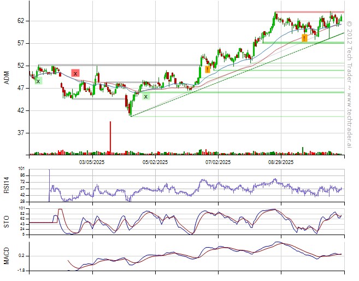Select the STO indicator label
The image size is (359, 281).
[x=7, y=221]
